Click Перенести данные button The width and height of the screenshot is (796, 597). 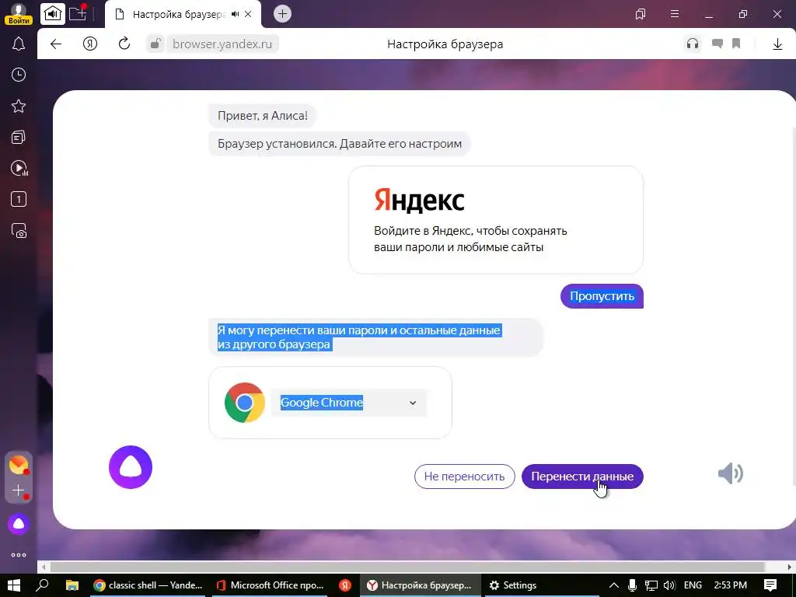click(x=582, y=477)
